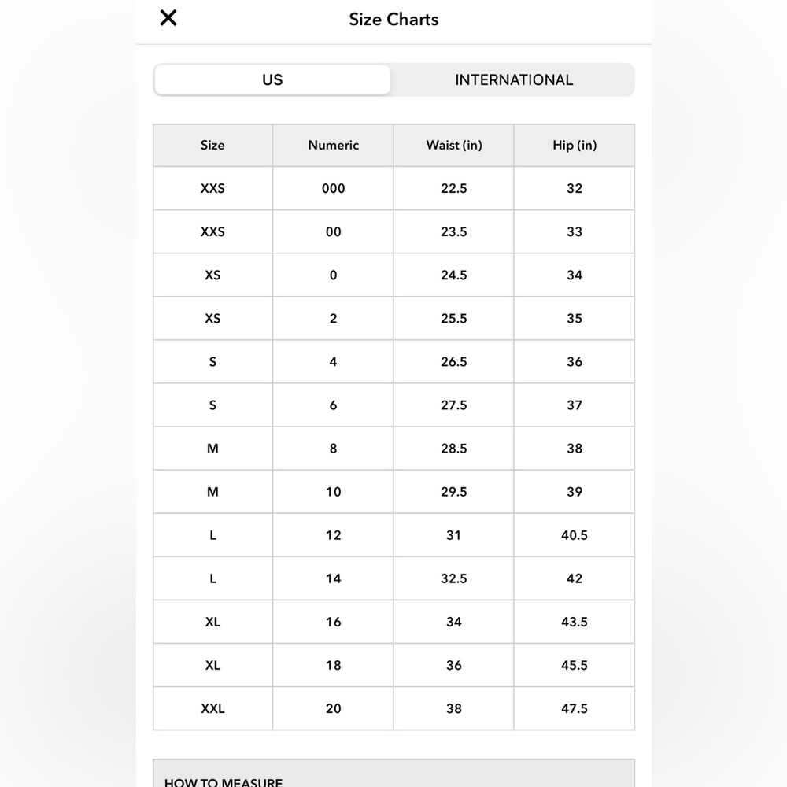Select the M row with numeric 8
The width and height of the screenshot is (787, 787).
click(393, 449)
